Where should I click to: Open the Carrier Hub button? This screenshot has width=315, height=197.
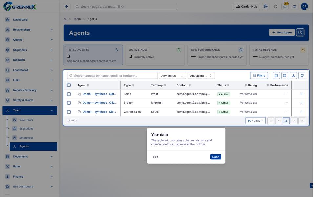coord(246,7)
